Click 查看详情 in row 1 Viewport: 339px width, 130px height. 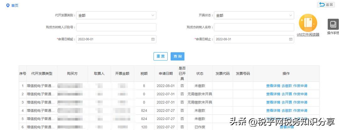[273, 86]
